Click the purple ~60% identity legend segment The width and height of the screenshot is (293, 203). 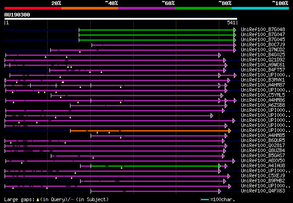tap(146, 8)
